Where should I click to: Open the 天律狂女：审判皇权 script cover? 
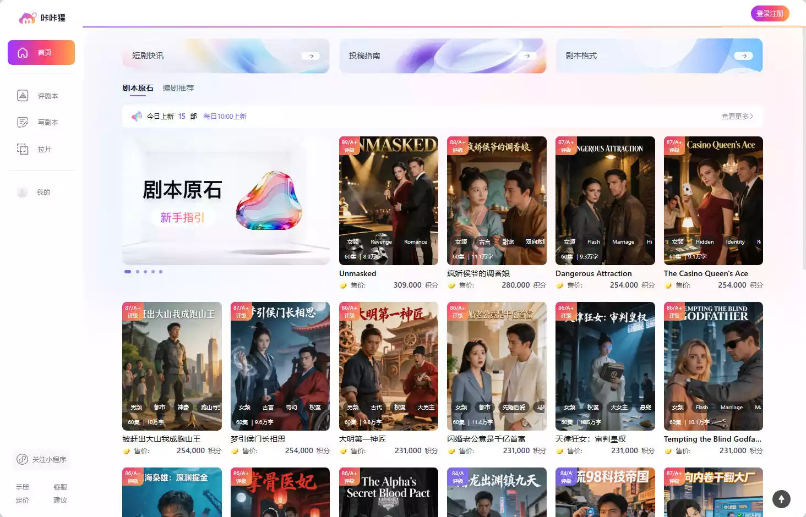pyautogui.click(x=605, y=366)
